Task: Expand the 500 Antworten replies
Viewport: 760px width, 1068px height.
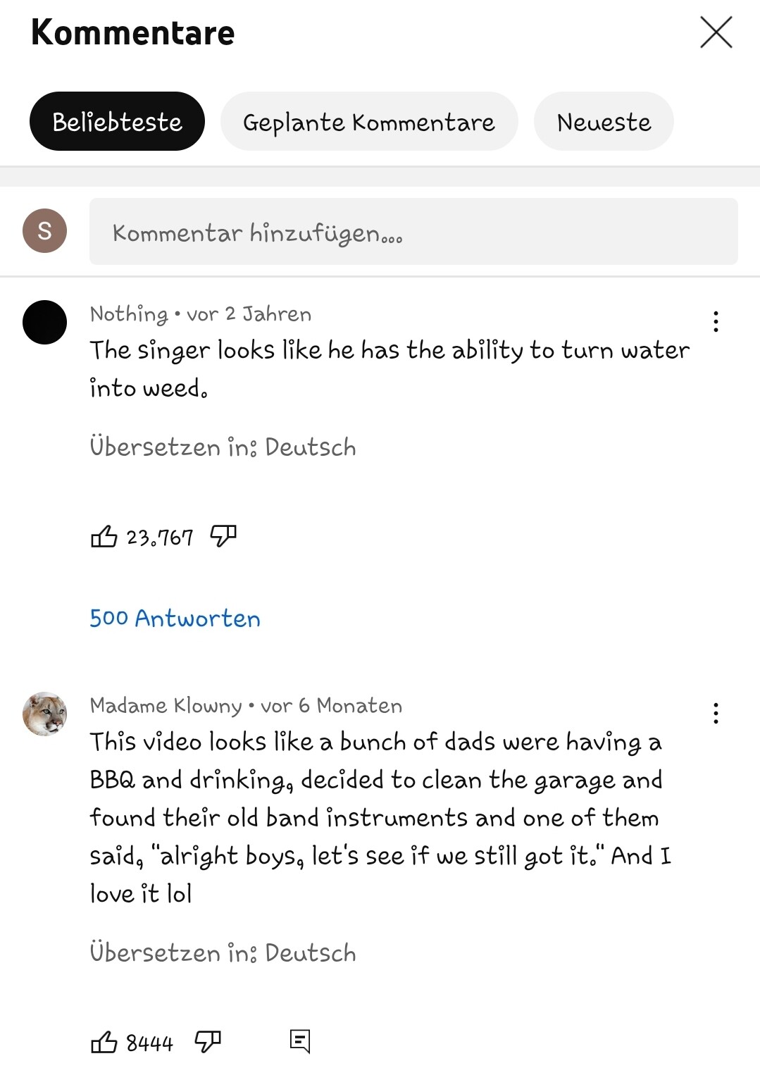Action: 175,619
